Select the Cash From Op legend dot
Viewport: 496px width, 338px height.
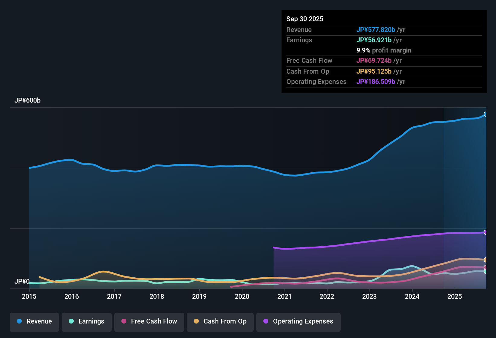pos(196,321)
